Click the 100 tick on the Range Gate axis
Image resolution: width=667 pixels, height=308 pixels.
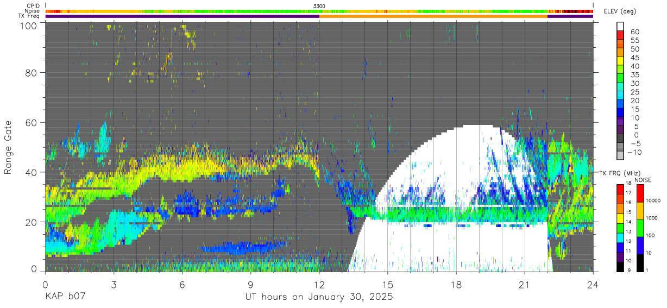pyautogui.click(x=28, y=26)
